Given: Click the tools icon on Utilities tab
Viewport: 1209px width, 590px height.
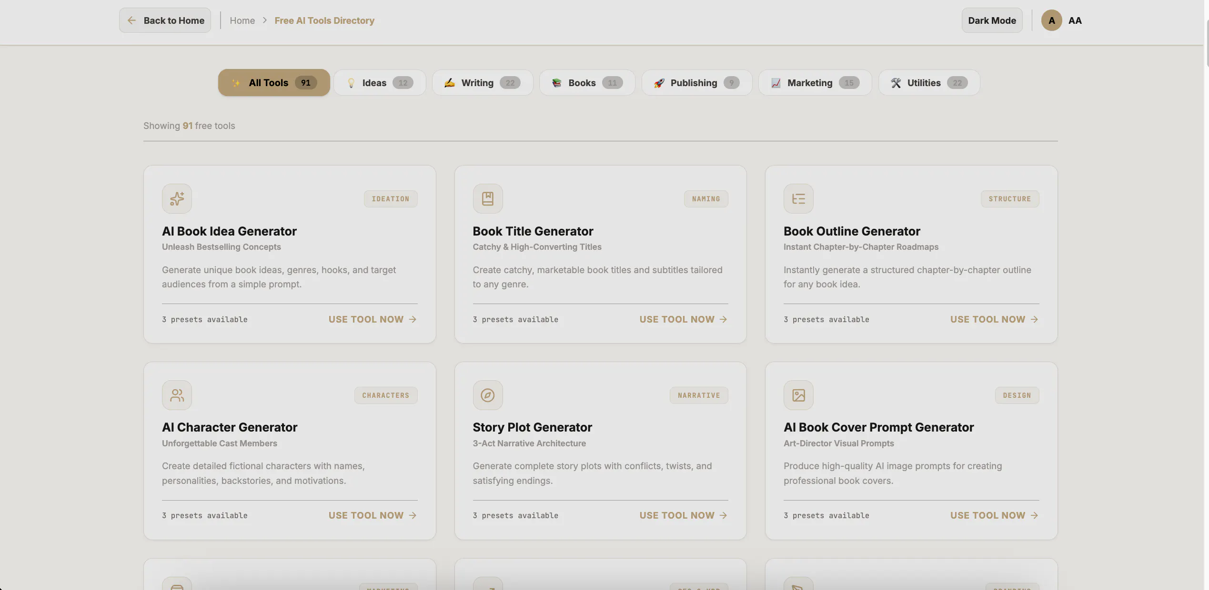Looking at the screenshot, I should pos(896,83).
